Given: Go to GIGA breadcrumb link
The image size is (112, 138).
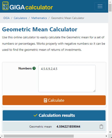Looking at the screenshot, I should (x=6, y=18).
